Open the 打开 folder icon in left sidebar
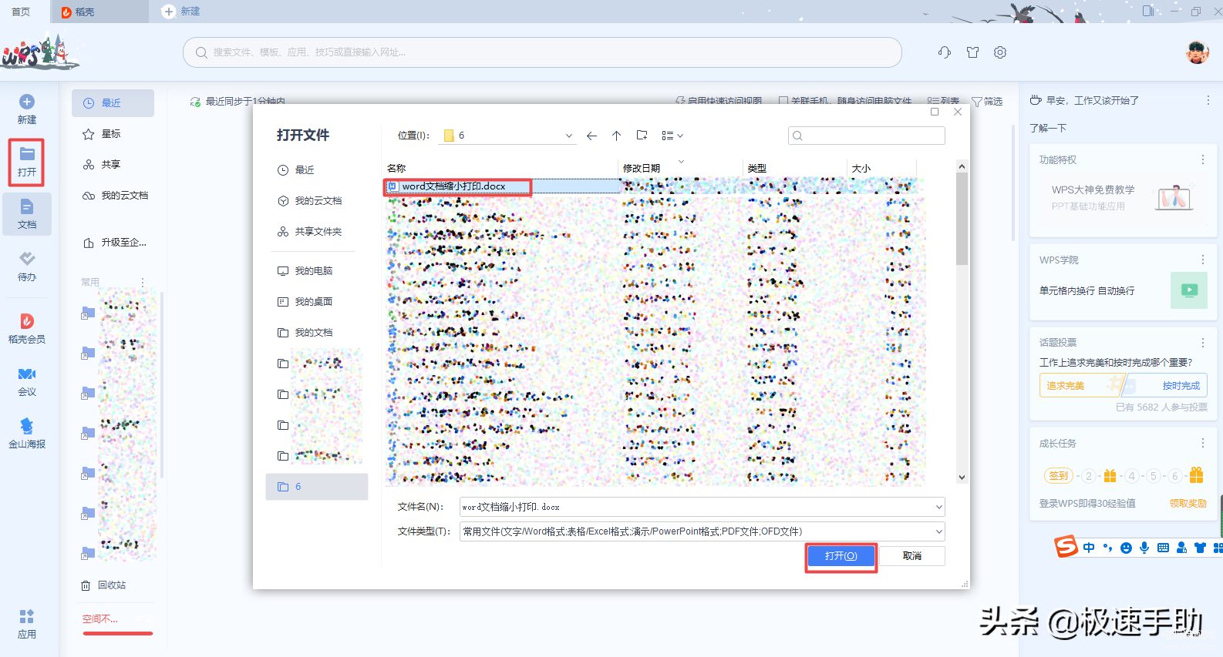 click(27, 153)
